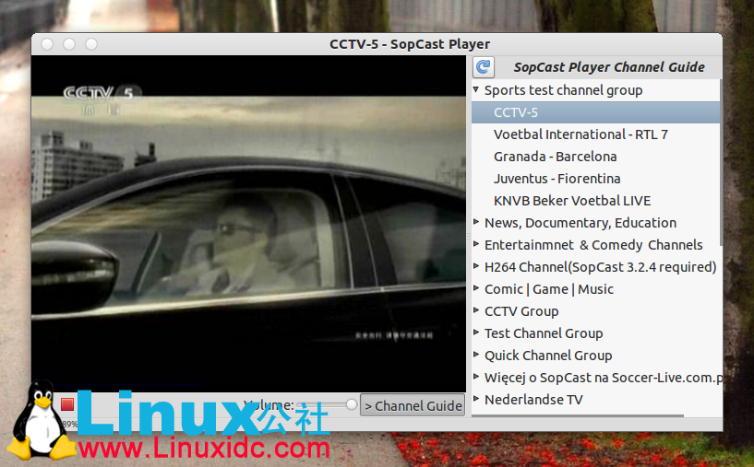Expand News, Documentary, Education group
The height and width of the screenshot is (467, 754).
coord(476,222)
